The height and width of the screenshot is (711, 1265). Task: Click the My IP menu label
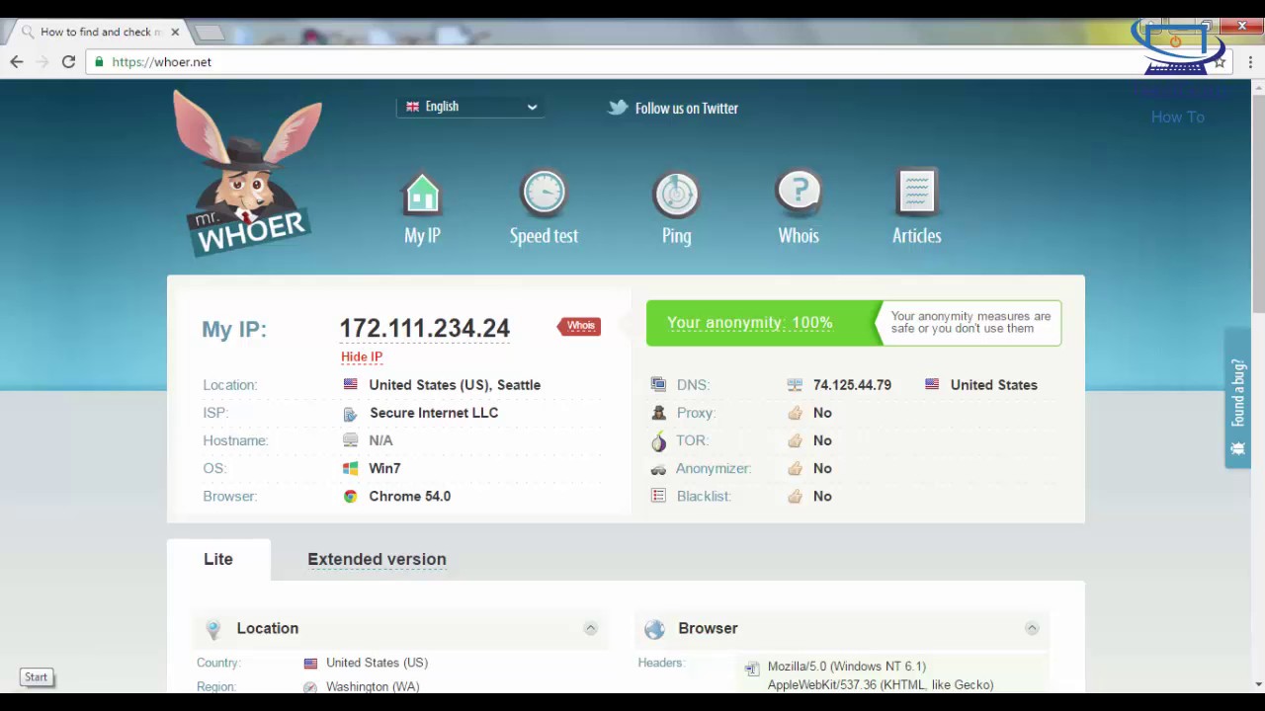point(422,236)
